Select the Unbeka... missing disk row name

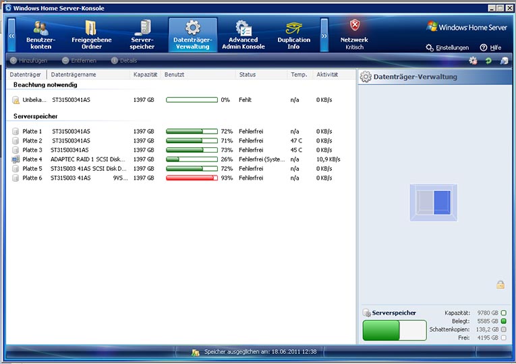(34, 100)
